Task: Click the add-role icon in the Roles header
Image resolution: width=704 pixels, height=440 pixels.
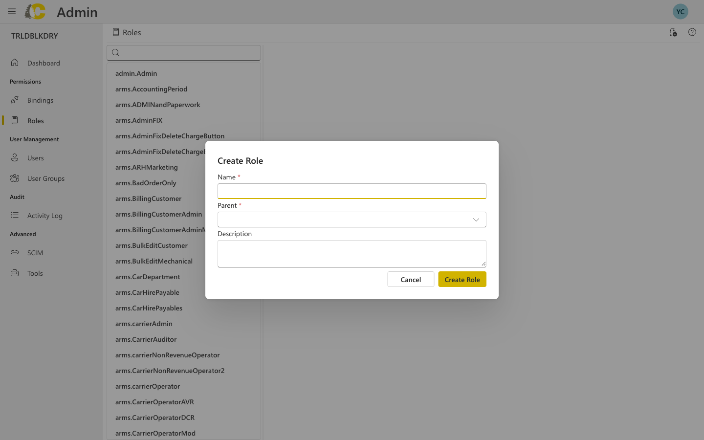Action: click(673, 32)
